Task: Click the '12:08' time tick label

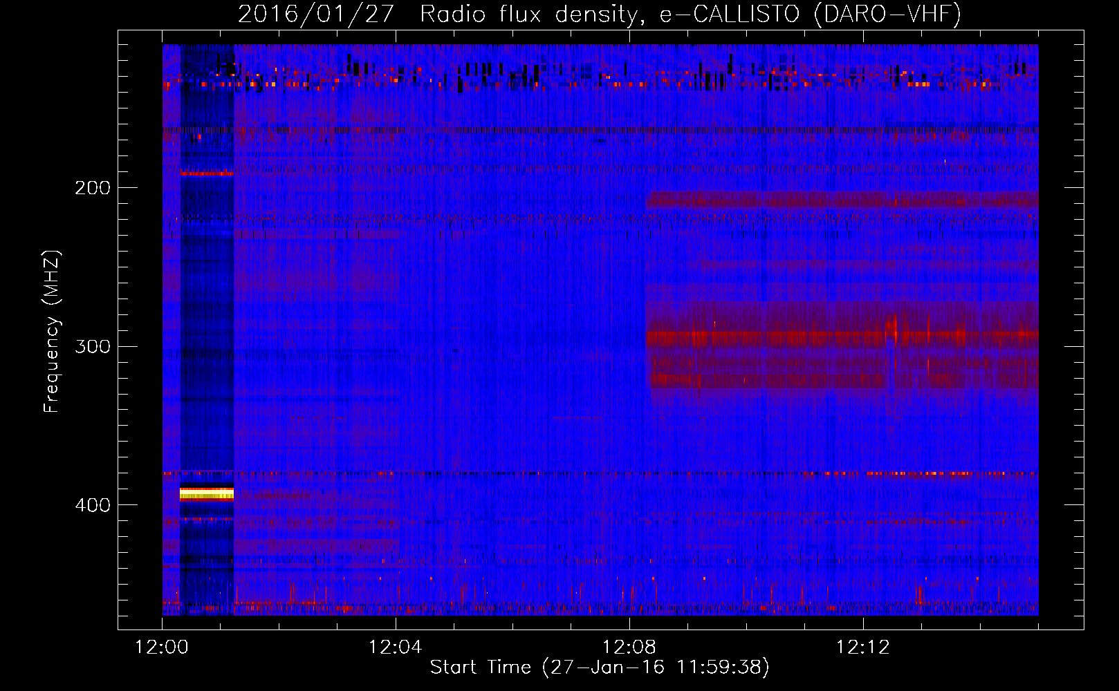Action: point(629,647)
